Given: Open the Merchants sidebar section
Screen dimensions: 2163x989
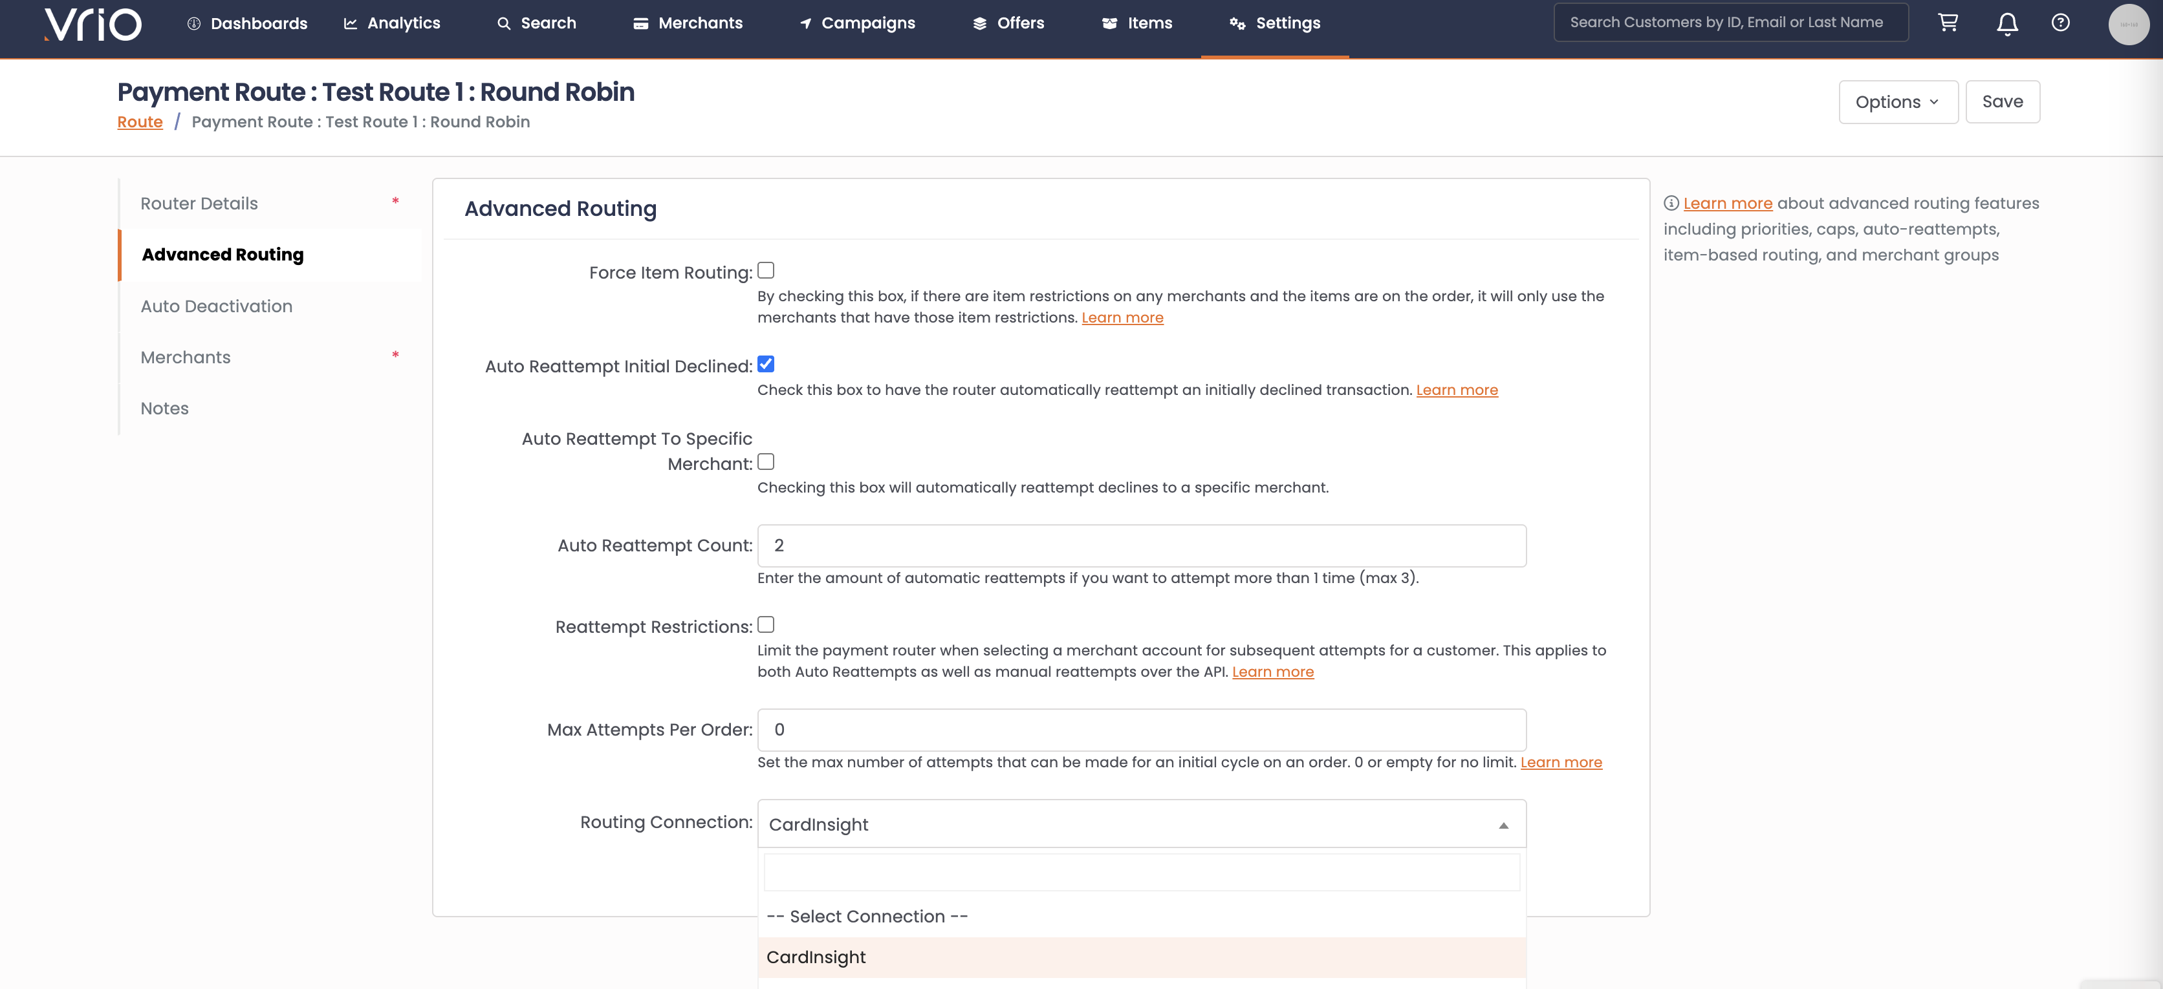Looking at the screenshot, I should click(x=186, y=357).
